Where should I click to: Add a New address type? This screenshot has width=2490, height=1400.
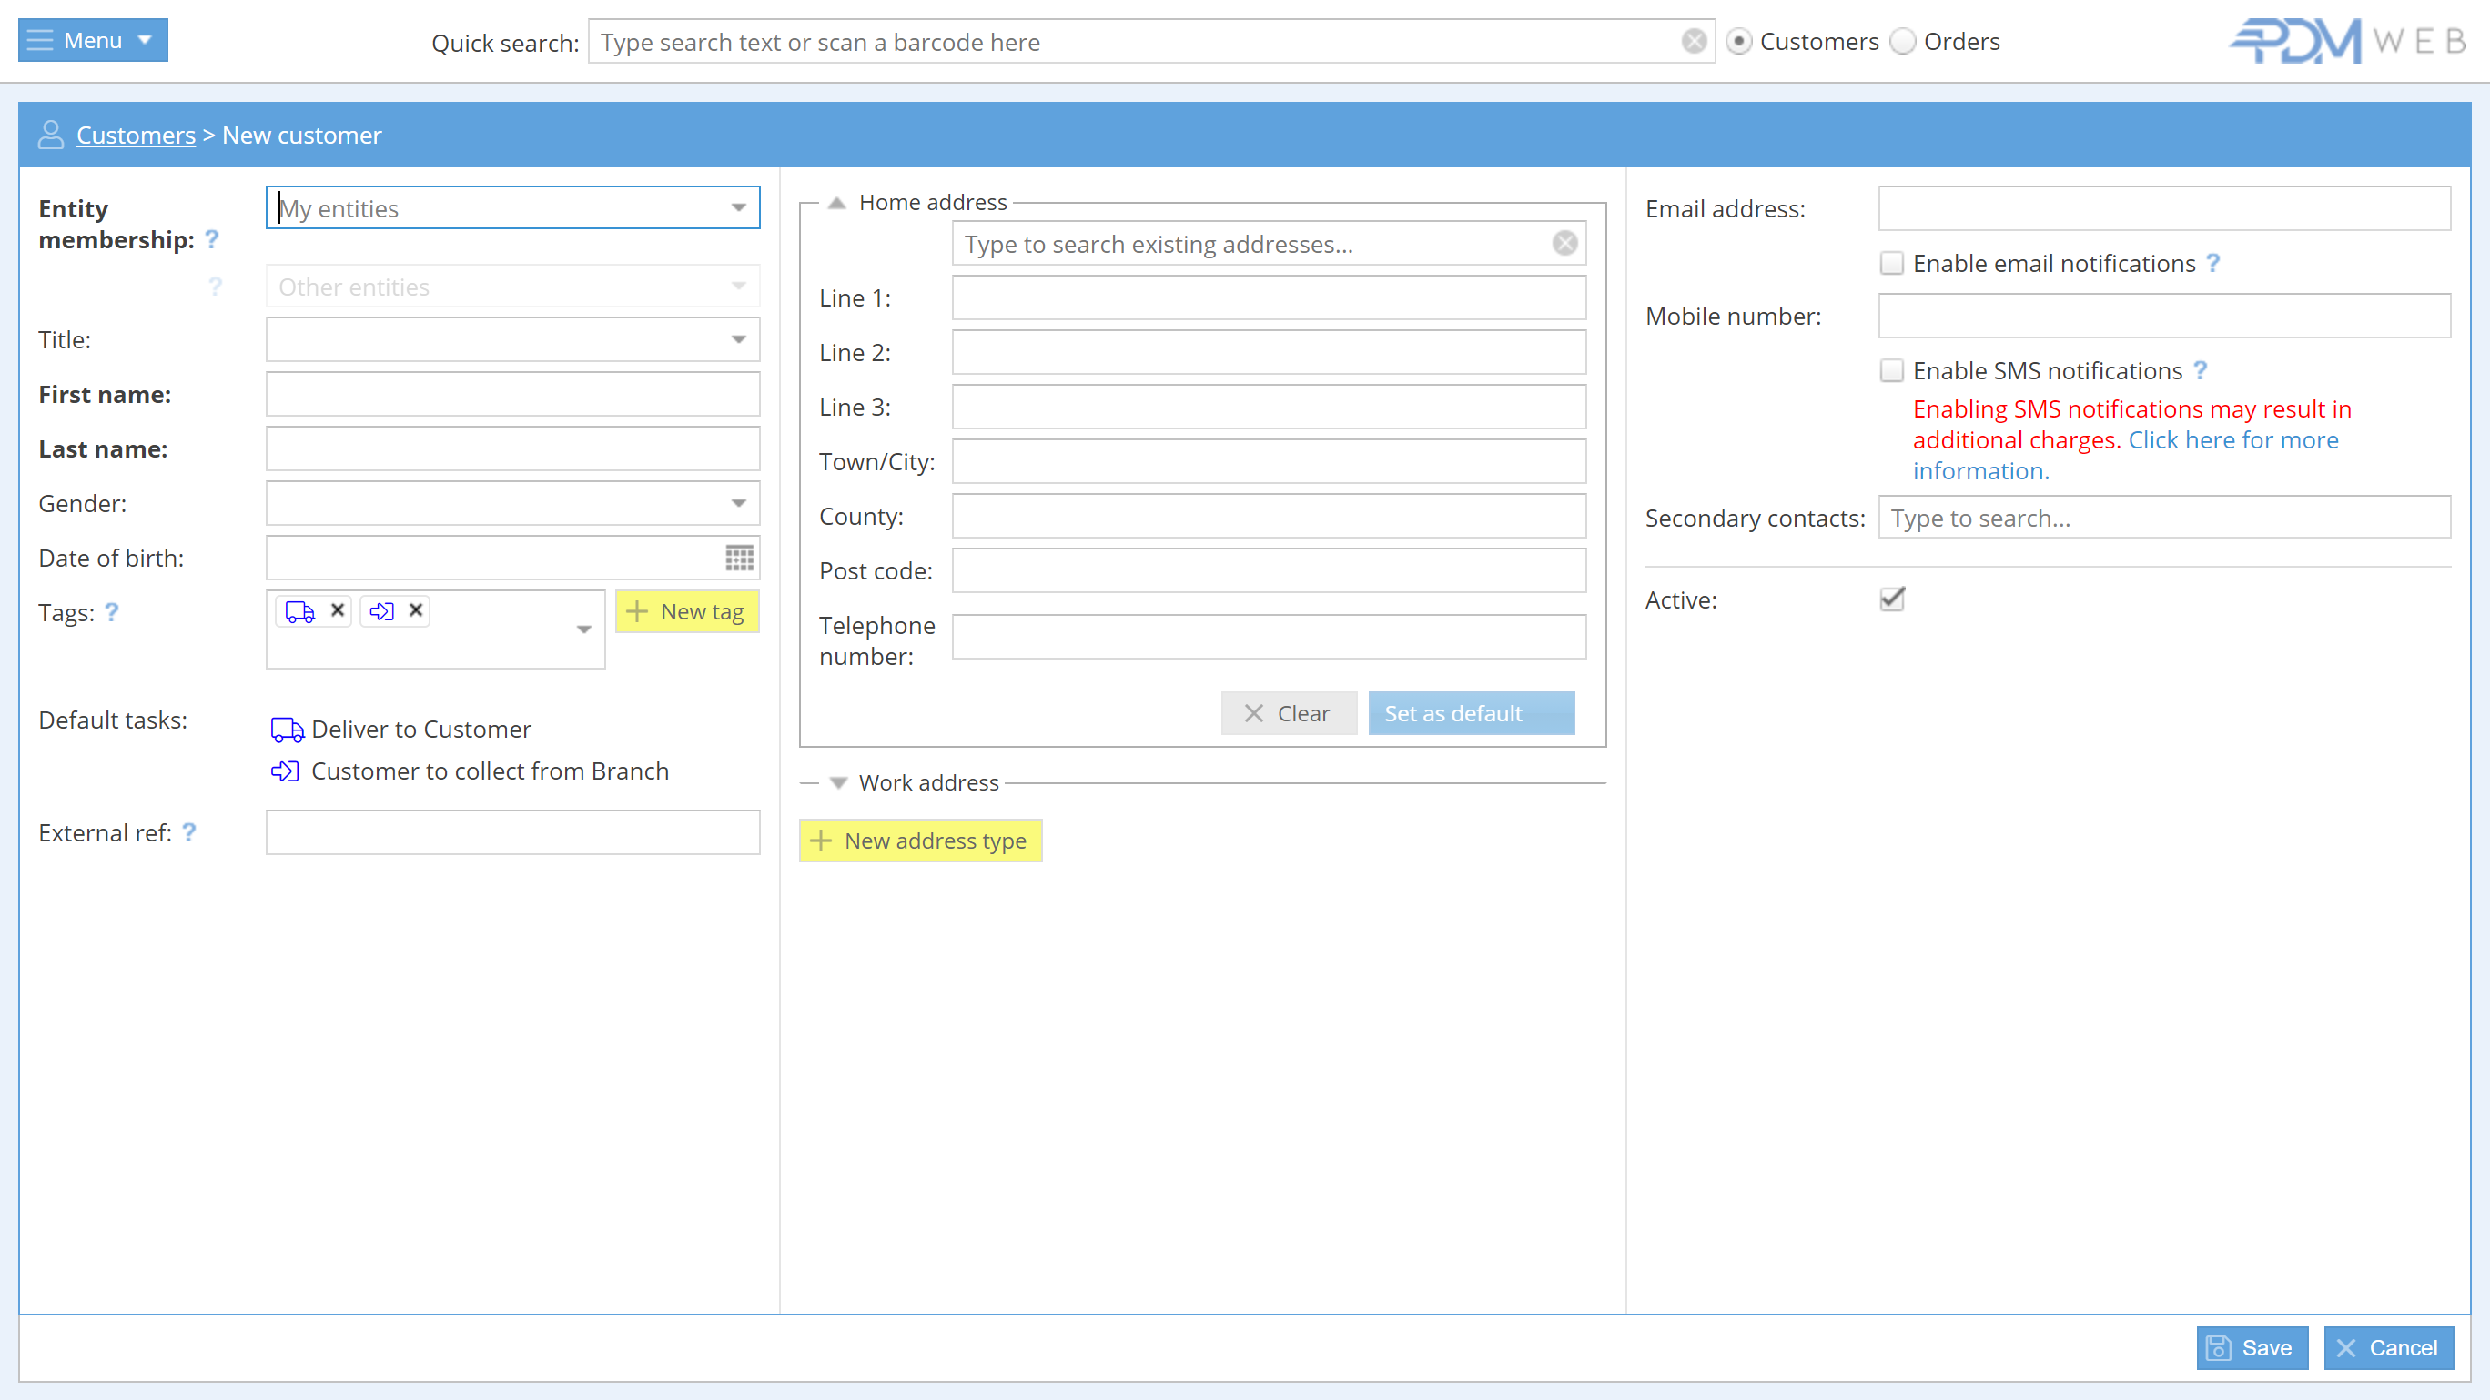pyautogui.click(x=920, y=841)
